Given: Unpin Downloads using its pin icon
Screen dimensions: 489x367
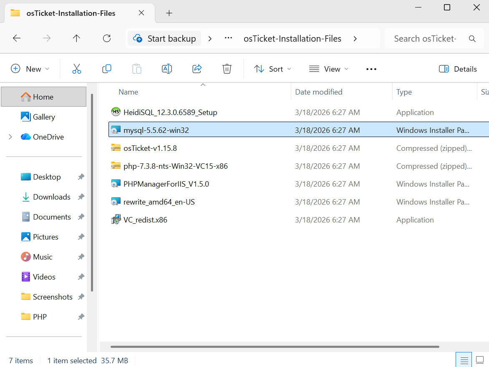Looking at the screenshot, I should (81, 197).
